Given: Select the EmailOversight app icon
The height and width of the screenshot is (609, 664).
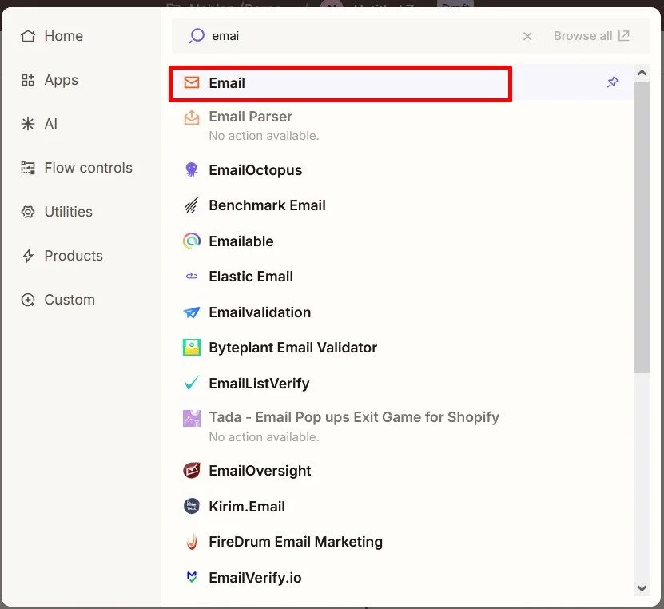Looking at the screenshot, I should pyautogui.click(x=192, y=471).
